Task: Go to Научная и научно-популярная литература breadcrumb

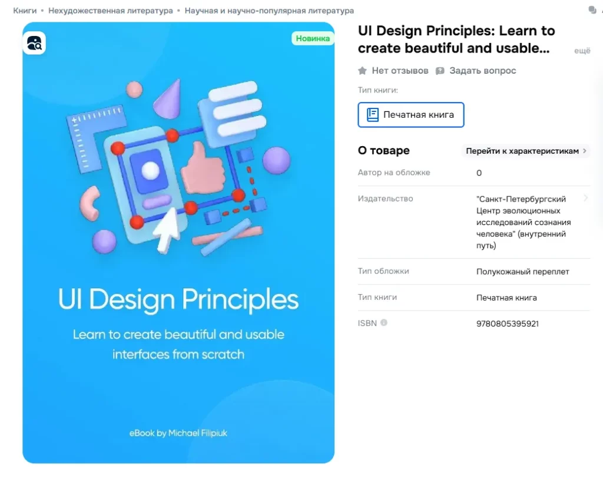Action: coord(269,11)
